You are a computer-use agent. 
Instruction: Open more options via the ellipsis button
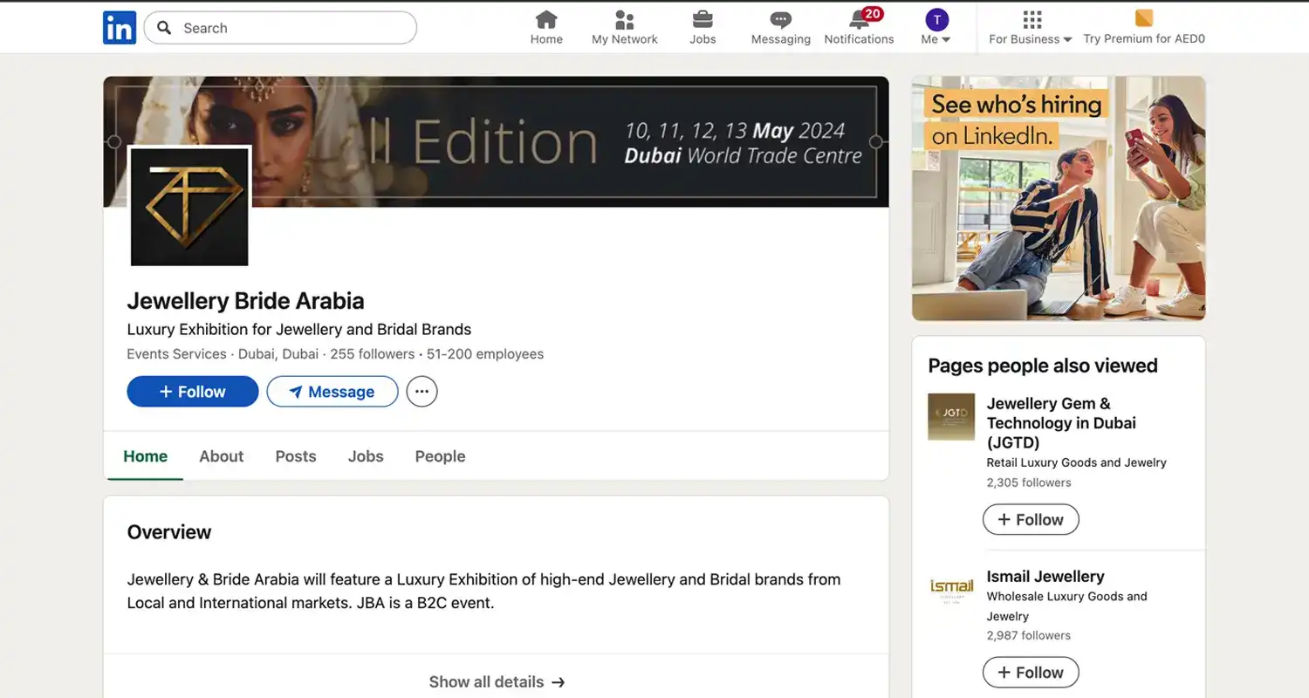pyautogui.click(x=421, y=391)
